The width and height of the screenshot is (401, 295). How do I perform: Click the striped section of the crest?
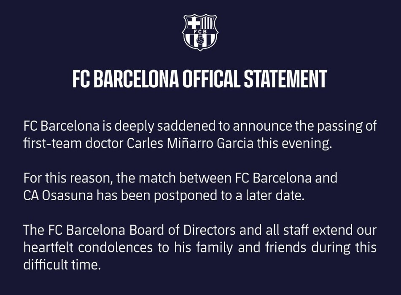tap(207, 23)
